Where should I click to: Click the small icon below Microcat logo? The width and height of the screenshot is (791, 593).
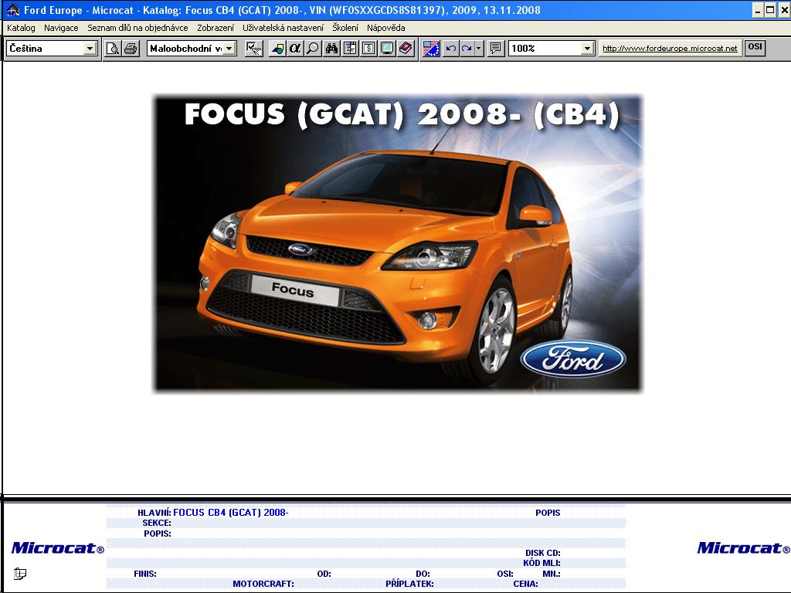coord(20,574)
